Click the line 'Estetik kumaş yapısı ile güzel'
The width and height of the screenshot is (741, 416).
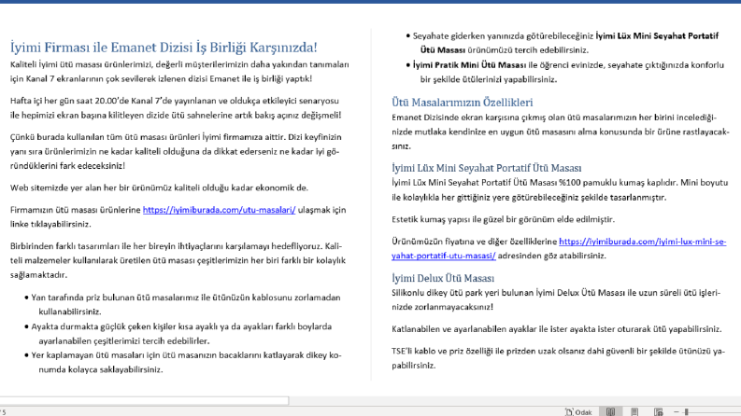(x=503, y=219)
